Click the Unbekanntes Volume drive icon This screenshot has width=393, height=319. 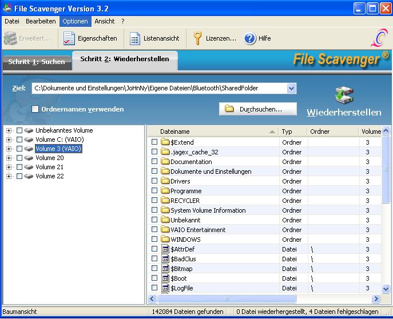[x=29, y=130]
